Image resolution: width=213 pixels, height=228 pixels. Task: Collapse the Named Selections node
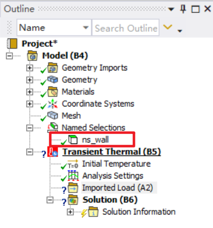coord(30,128)
